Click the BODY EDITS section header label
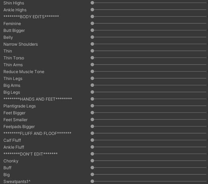Image resolution: width=208 pixels, height=184 pixels. tap(31, 17)
